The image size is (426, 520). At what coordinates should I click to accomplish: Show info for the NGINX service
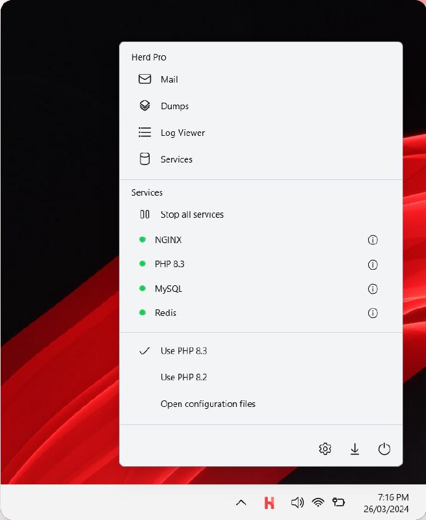(373, 240)
